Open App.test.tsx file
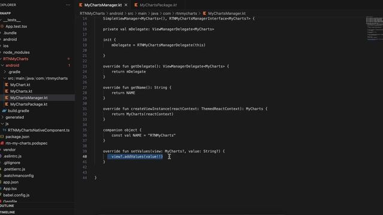The height and width of the screenshot is (215, 383). point(16,26)
